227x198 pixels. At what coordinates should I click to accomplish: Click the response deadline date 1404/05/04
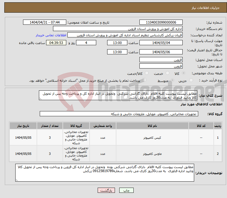click(x=161, y=43)
